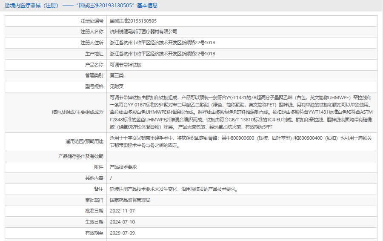Select registration number 国械注准20193130505 in the table
Screen dimensions: 383x241
coord(133,21)
